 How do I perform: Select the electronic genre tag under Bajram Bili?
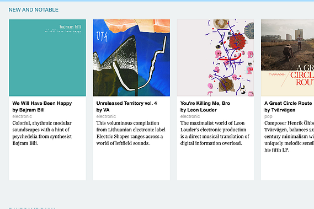click(22, 116)
